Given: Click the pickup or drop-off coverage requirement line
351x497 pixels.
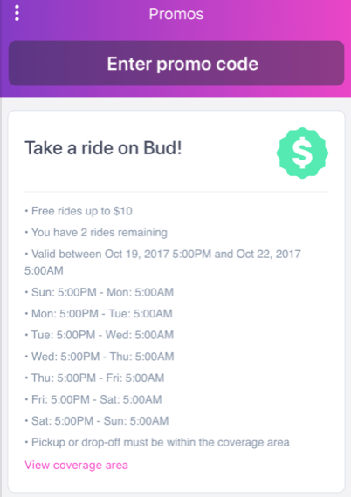Looking at the screenshot, I should [x=157, y=442].
